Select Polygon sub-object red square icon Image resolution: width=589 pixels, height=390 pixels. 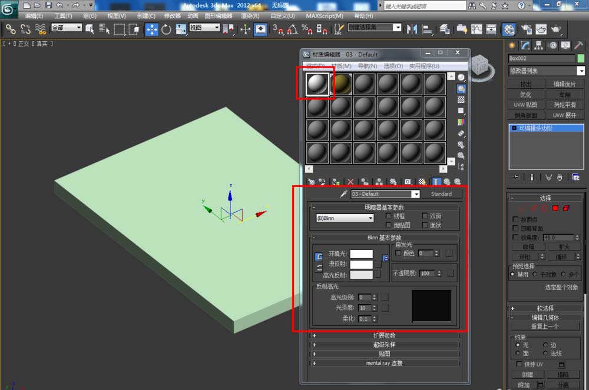[555, 208]
